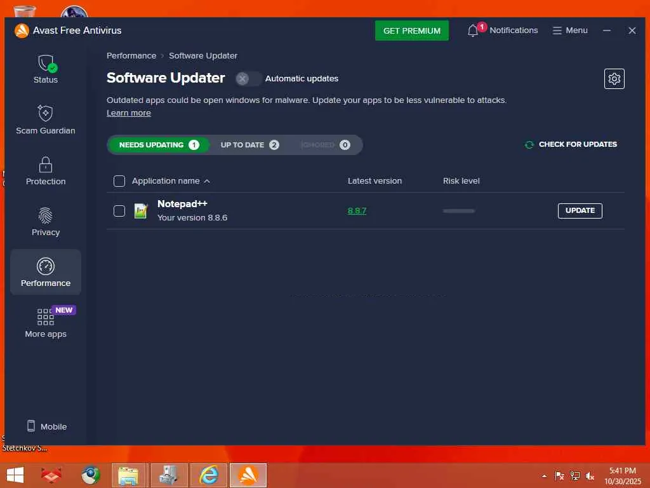The height and width of the screenshot is (488, 650).
Task: Open More apps grid in sidebar
Action: (46, 323)
